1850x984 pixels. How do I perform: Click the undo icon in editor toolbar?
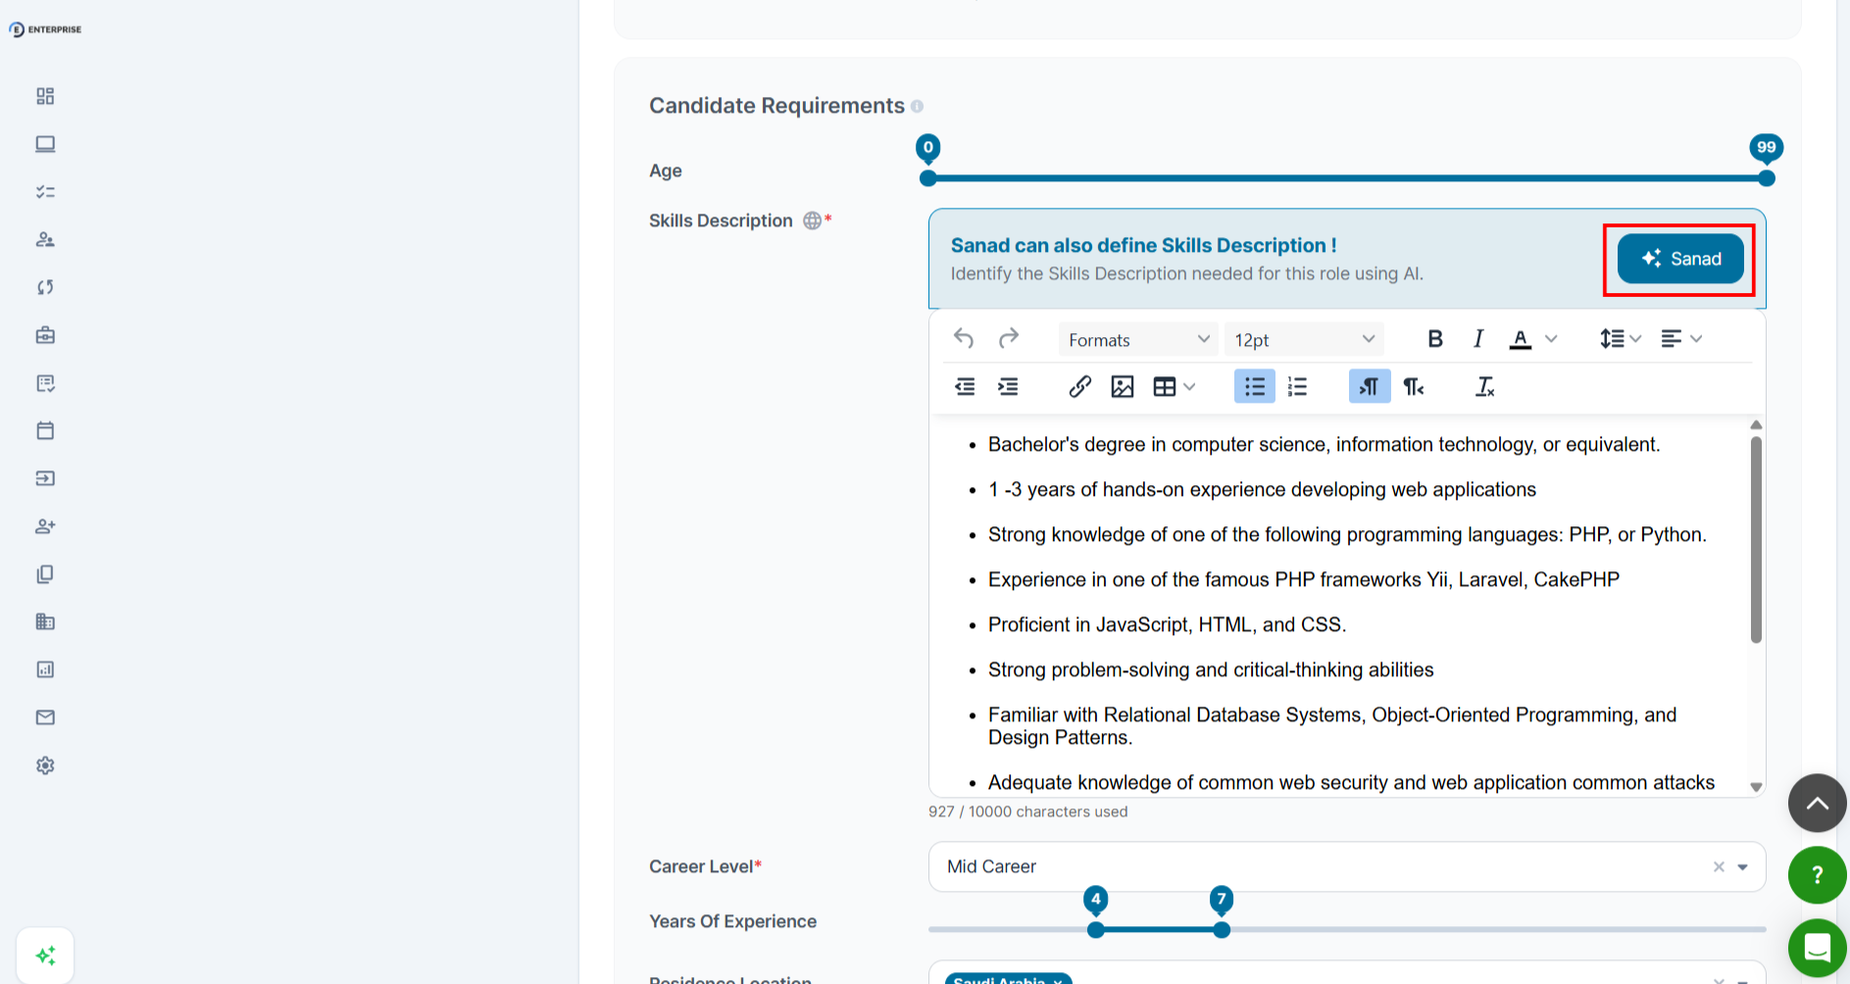(964, 339)
